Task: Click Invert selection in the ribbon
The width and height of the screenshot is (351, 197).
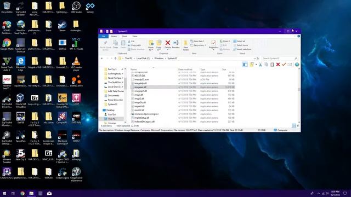Action: click(242, 49)
